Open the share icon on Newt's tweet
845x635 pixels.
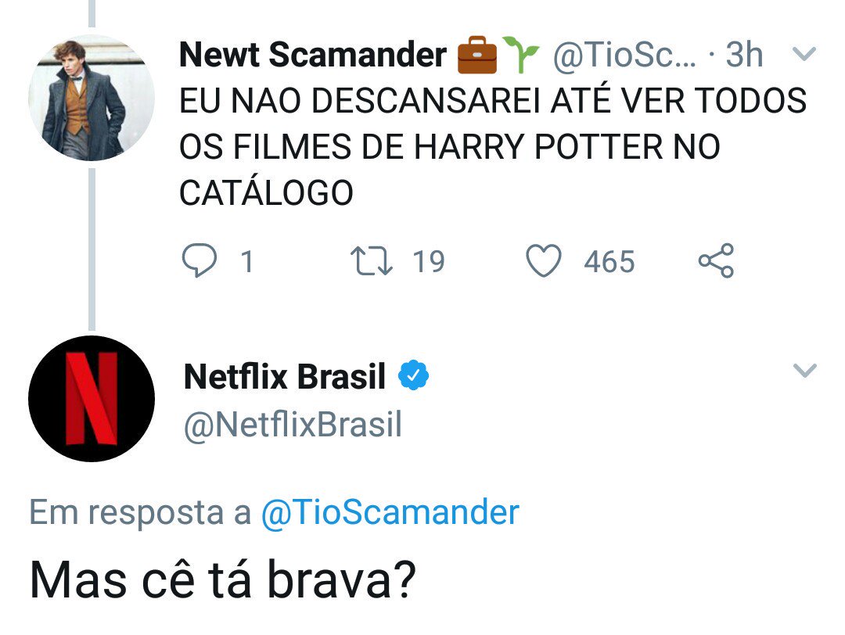(x=715, y=261)
